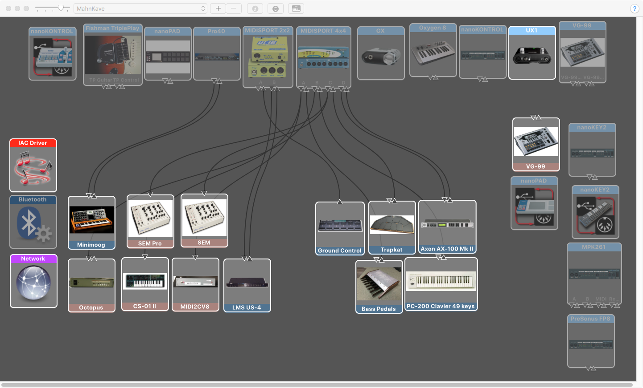Viewport: 643px width, 388px height.
Task: Open the MahnKave configuration dropdown
Action: (140, 8)
